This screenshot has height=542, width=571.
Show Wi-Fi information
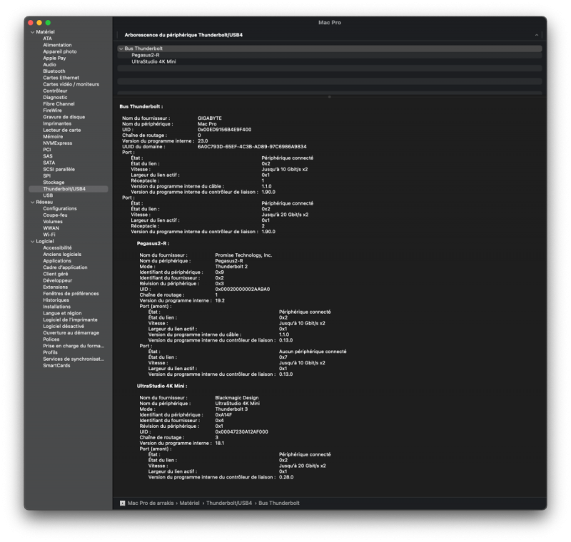[49, 235]
